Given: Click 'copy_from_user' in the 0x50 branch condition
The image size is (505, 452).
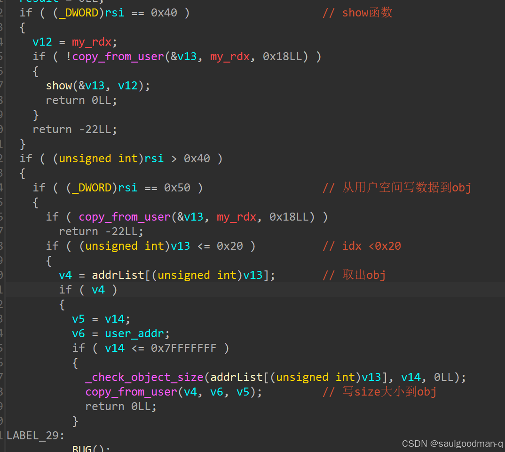Looking at the screenshot, I should click(125, 217).
